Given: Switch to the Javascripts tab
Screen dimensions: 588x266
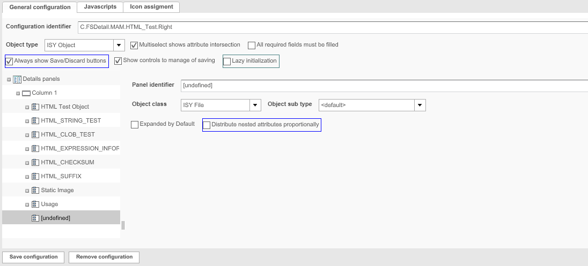Looking at the screenshot, I should (100, 7).
